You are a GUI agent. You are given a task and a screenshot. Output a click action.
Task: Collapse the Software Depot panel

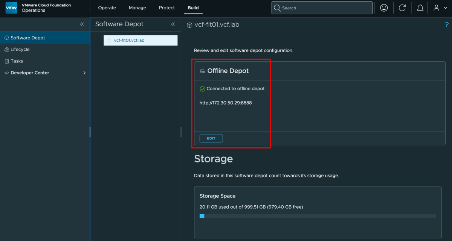coord(173,24)
